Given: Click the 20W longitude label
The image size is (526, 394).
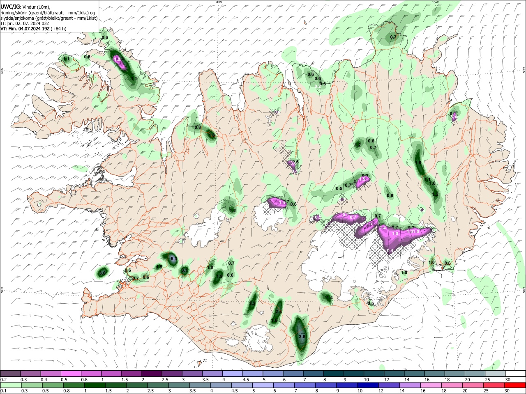Looking at the screenshot, I should pyautogui.click(x=219, y=2).
